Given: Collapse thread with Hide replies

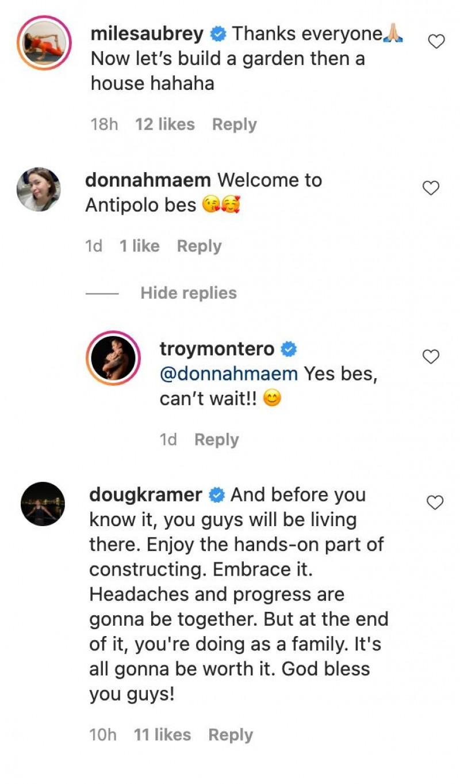Looking at the screenshot, I should tap(189, 293).
